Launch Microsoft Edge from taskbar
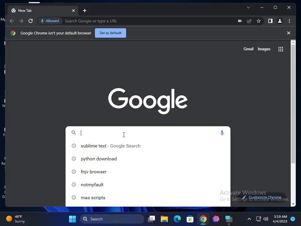This screenshot has width=301, height=226. tap(177, 219)
